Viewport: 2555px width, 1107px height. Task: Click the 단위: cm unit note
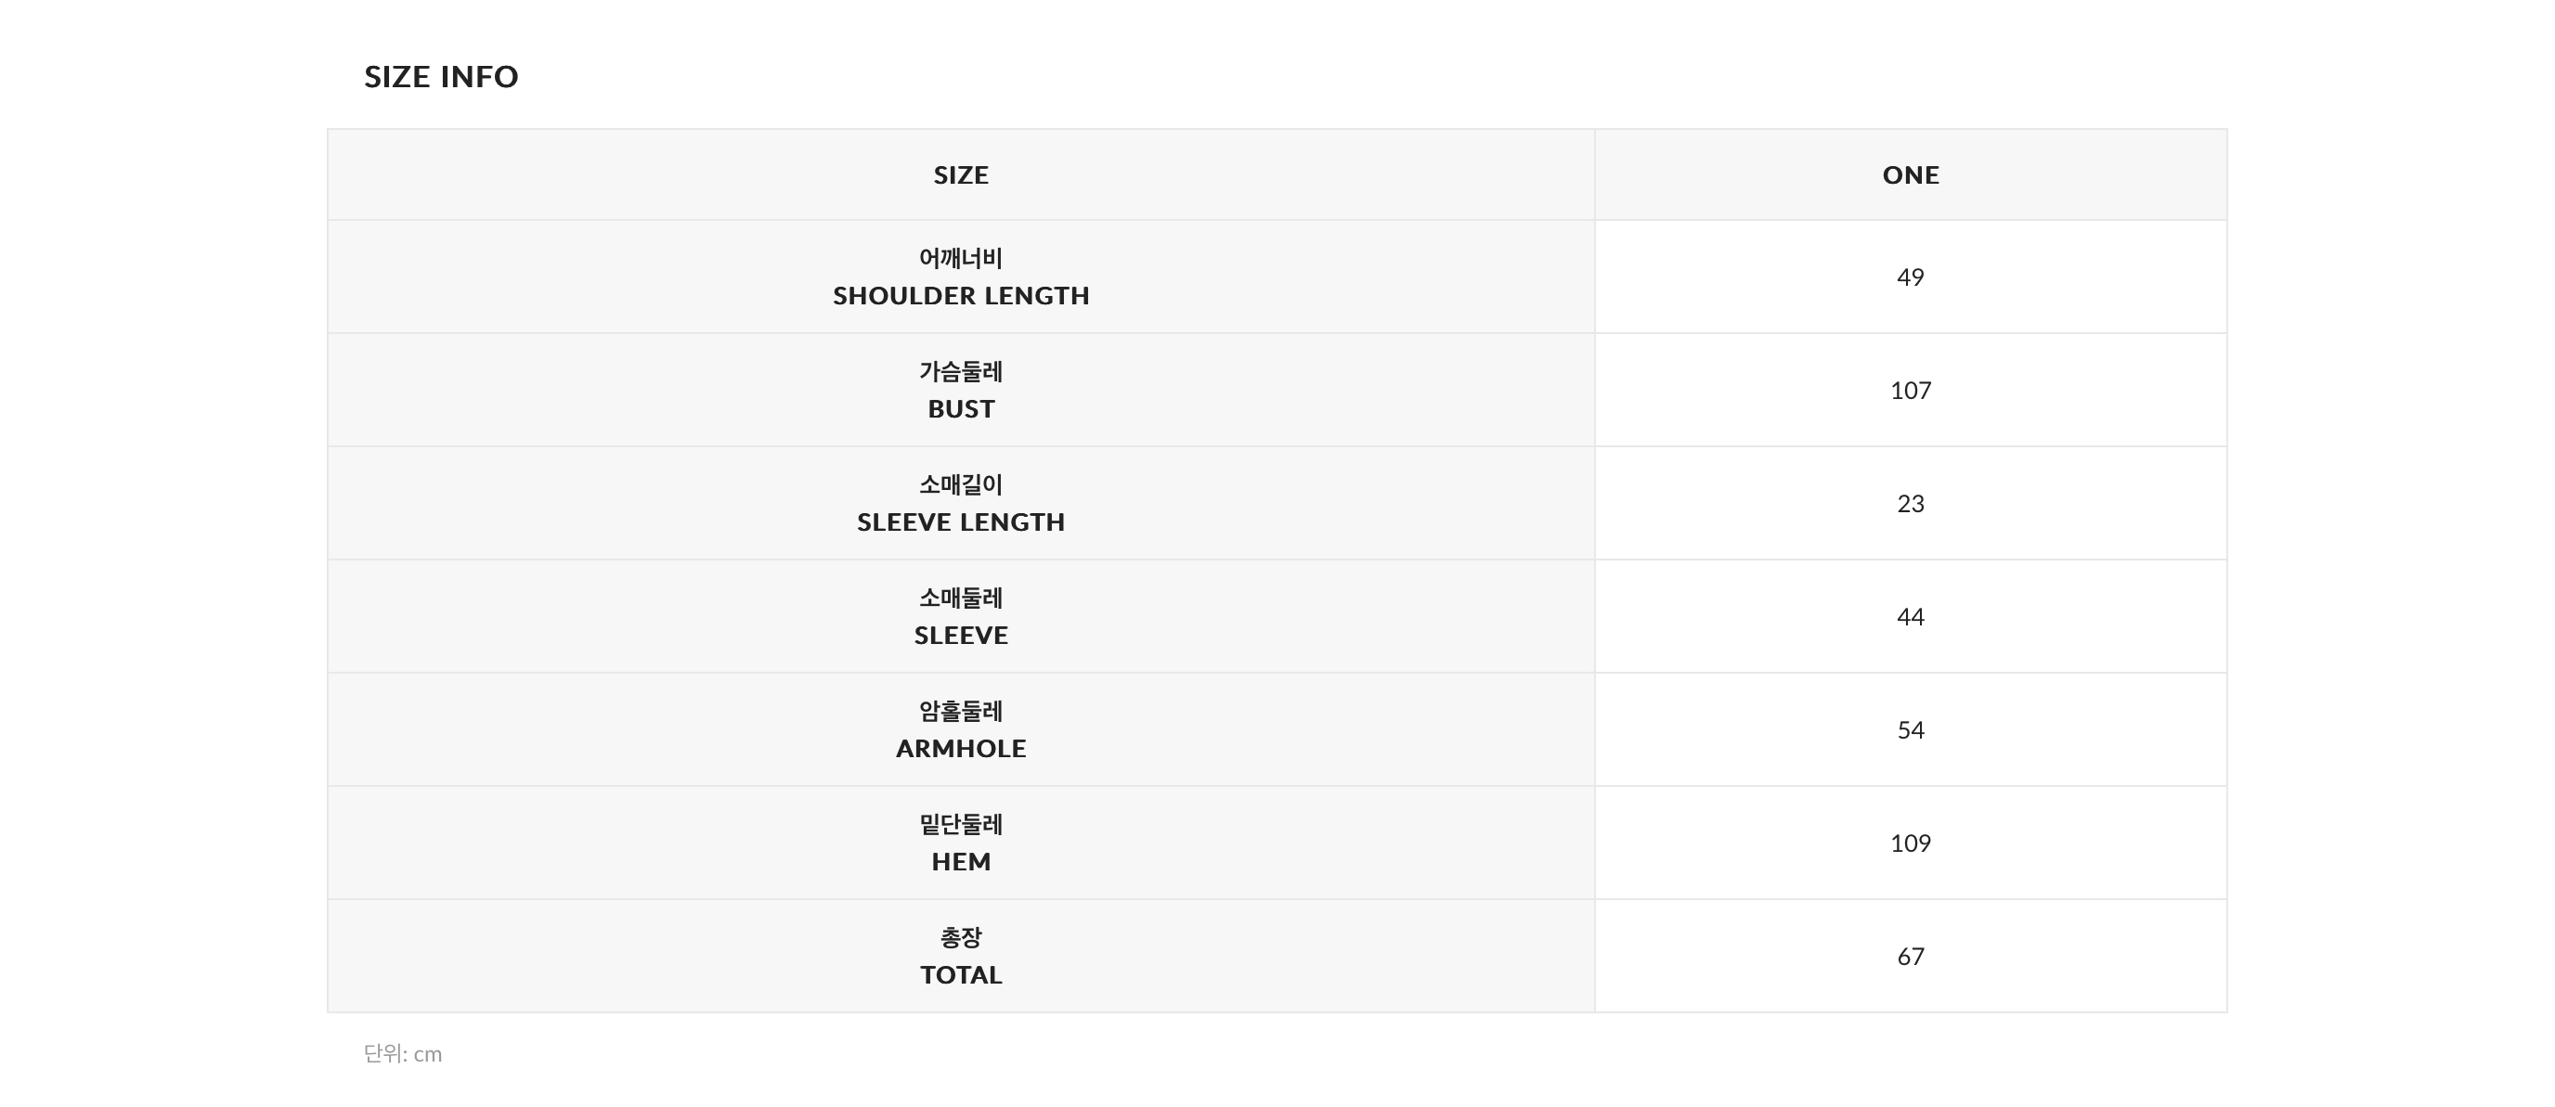tap(403, 1053)
